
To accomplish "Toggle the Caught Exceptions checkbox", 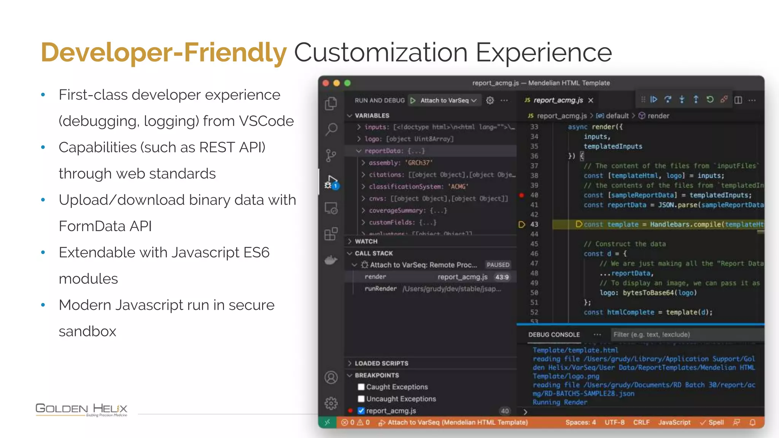I will point(361,387).
